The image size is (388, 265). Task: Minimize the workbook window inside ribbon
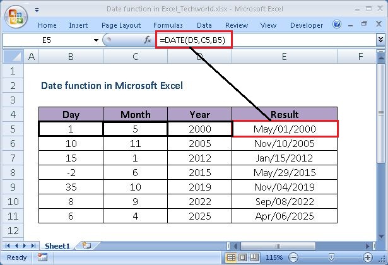(350, 25)
